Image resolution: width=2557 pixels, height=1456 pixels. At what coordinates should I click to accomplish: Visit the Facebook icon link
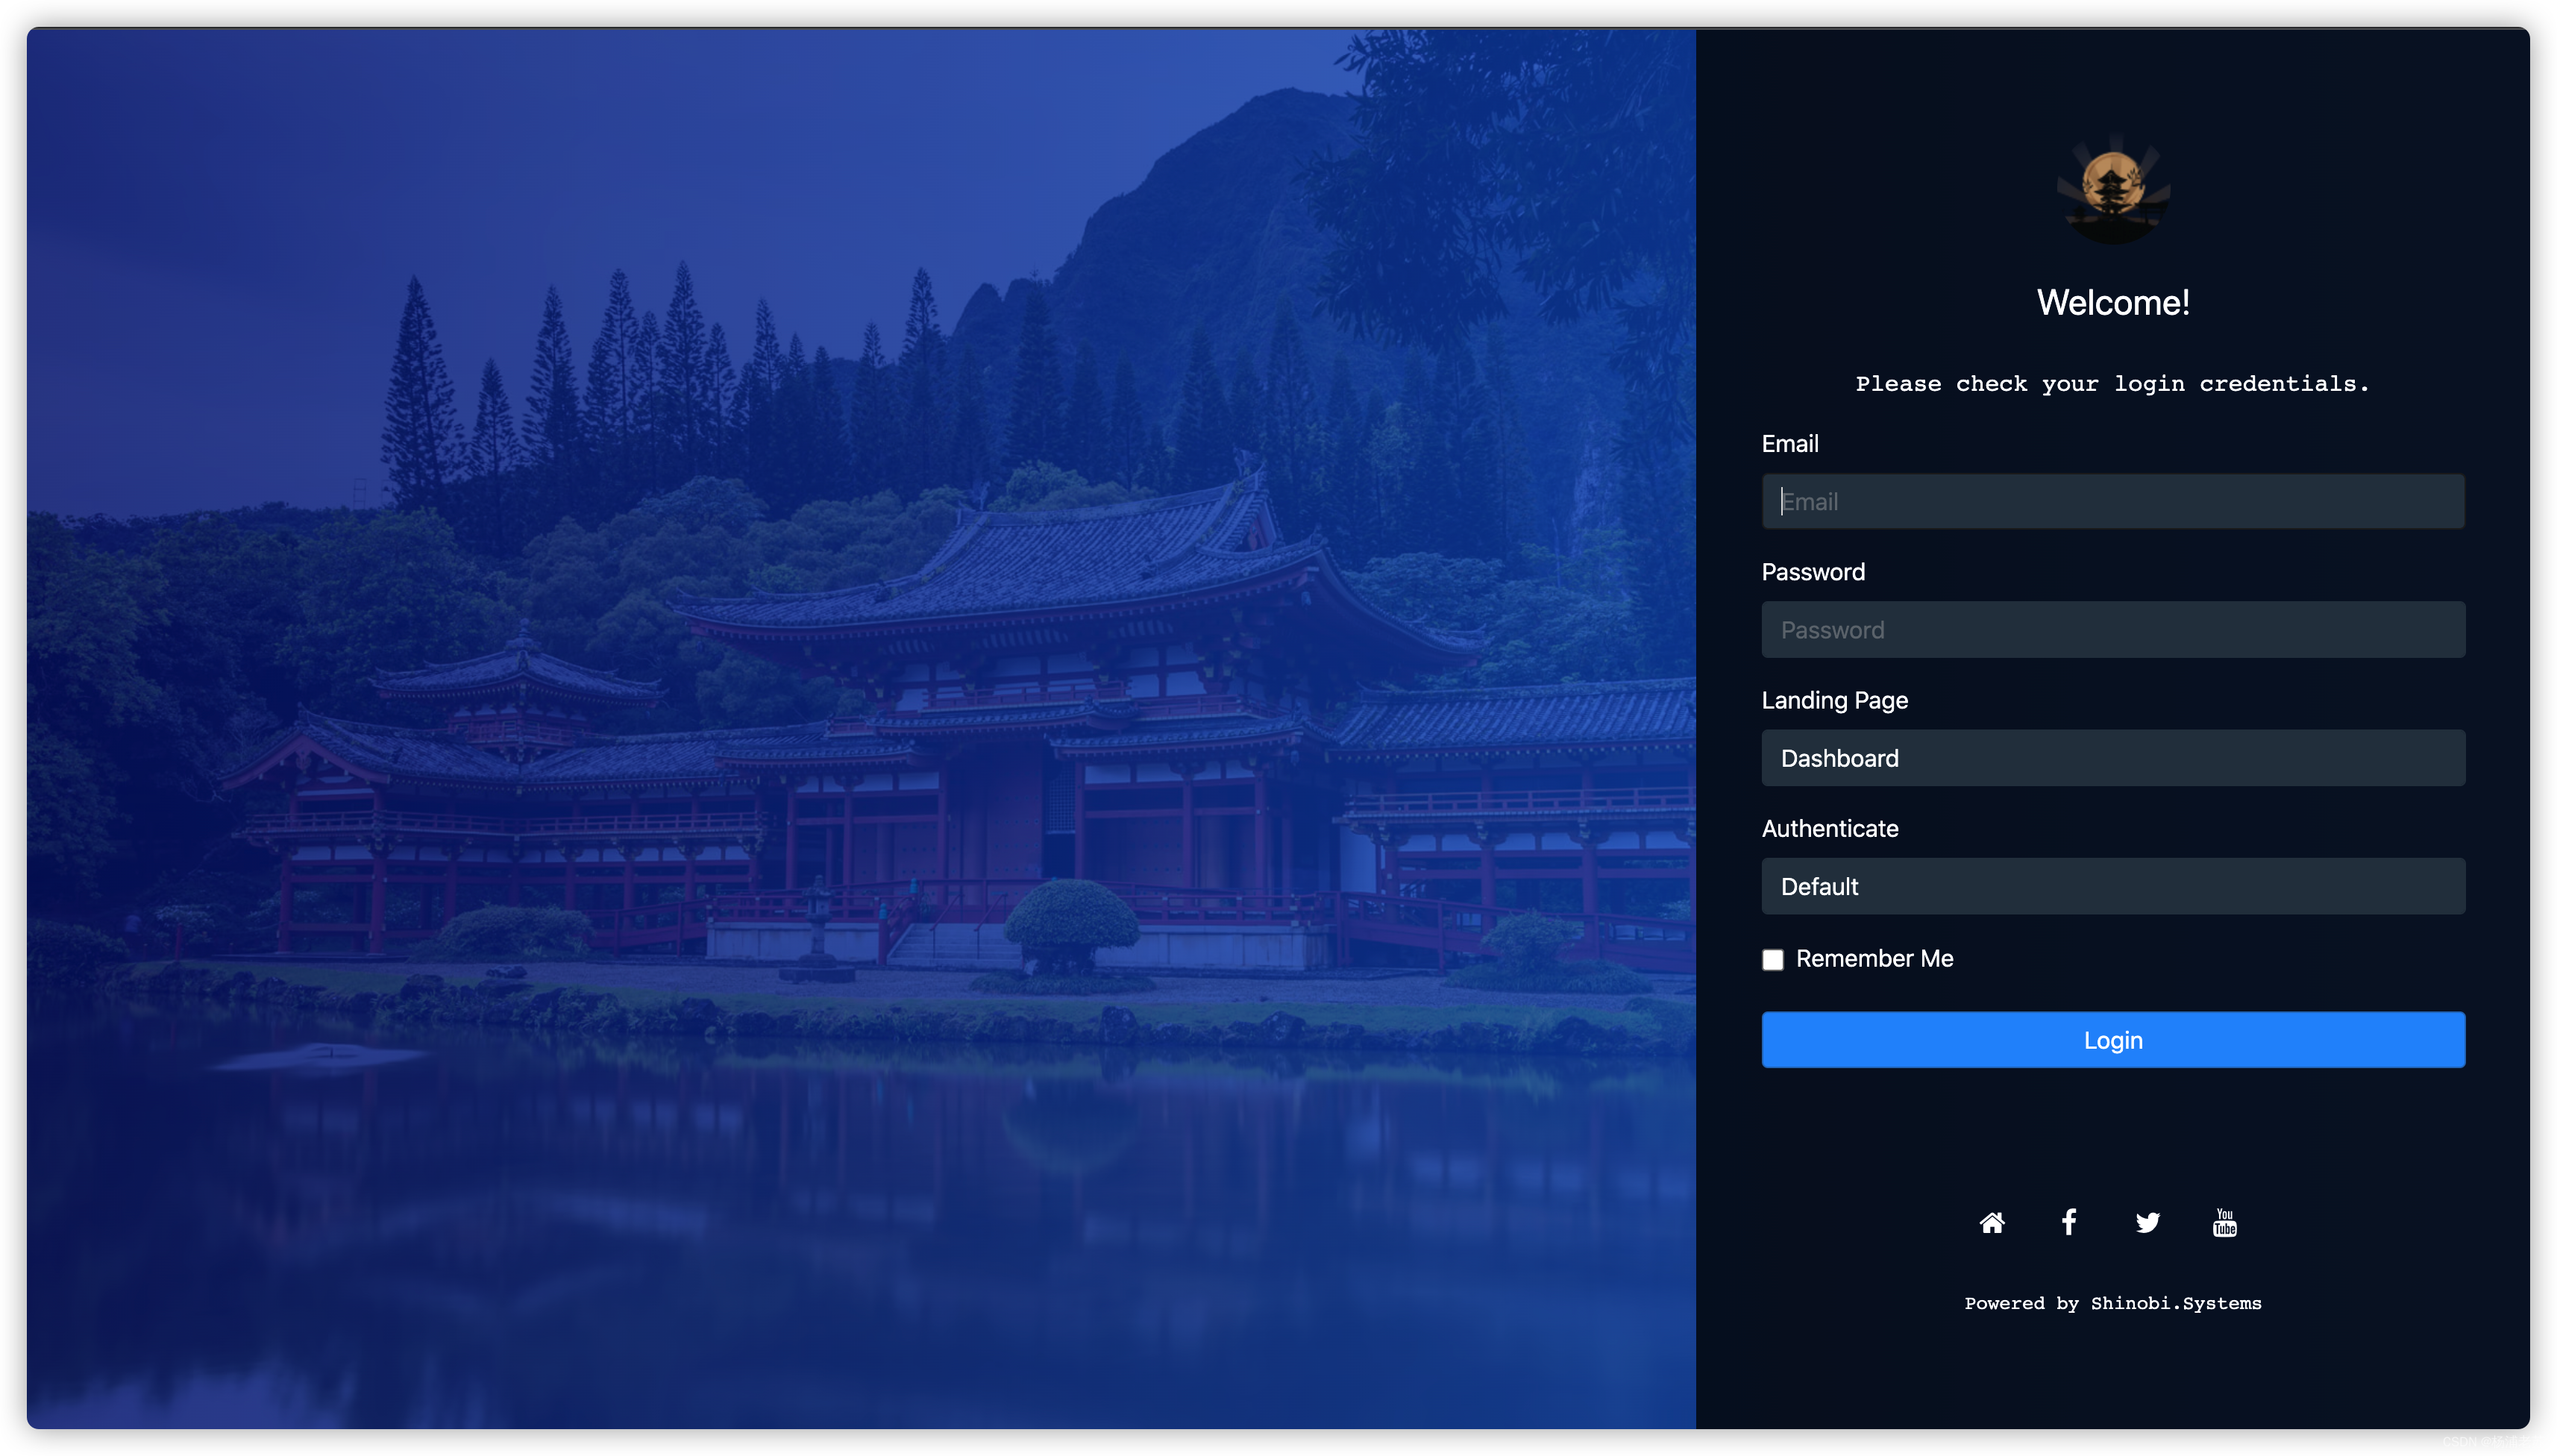2068,1222
